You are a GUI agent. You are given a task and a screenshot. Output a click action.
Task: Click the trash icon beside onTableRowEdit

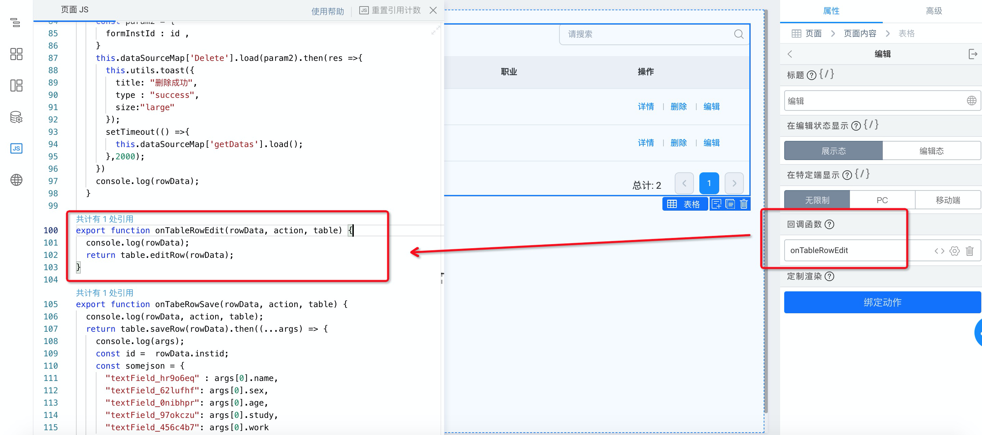pos(969,251)
